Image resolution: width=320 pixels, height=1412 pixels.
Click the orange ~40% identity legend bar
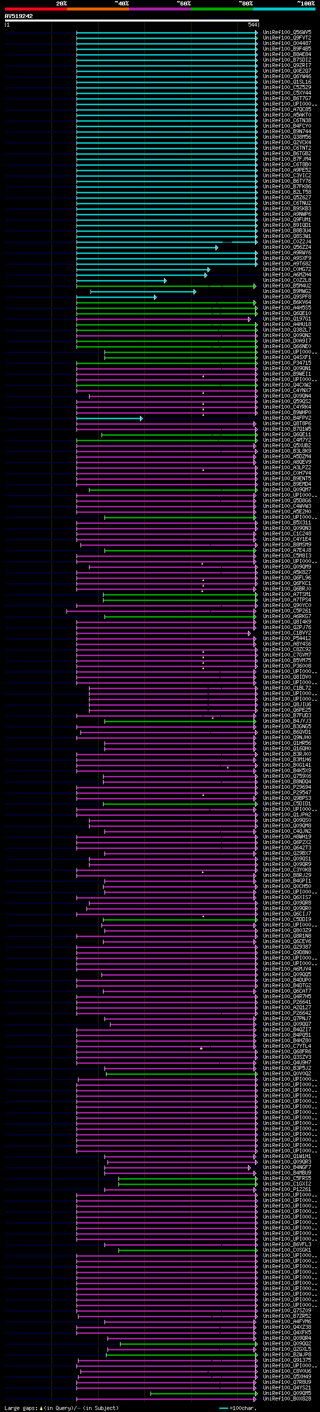click(98, 9)
